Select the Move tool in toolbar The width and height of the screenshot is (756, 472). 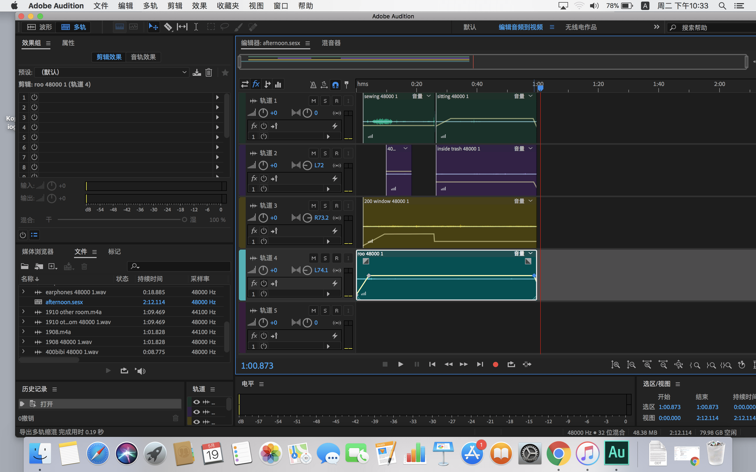coord(153,27)
